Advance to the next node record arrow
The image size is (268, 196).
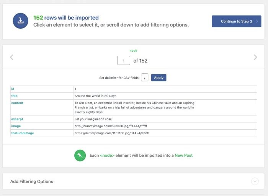(255, 57)
